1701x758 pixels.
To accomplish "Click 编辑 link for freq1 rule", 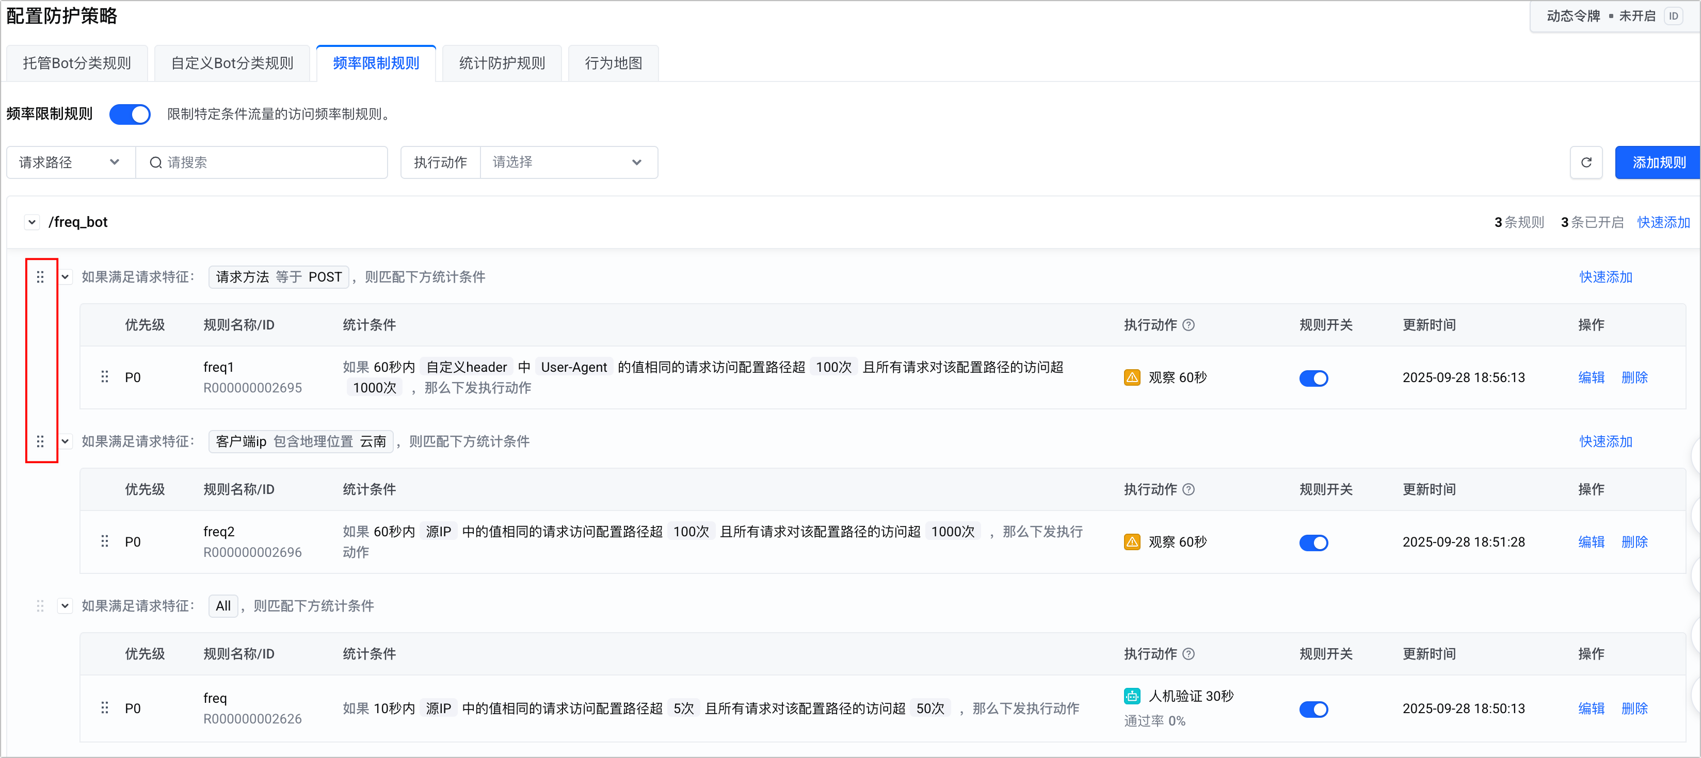I will coord(1591,377).
